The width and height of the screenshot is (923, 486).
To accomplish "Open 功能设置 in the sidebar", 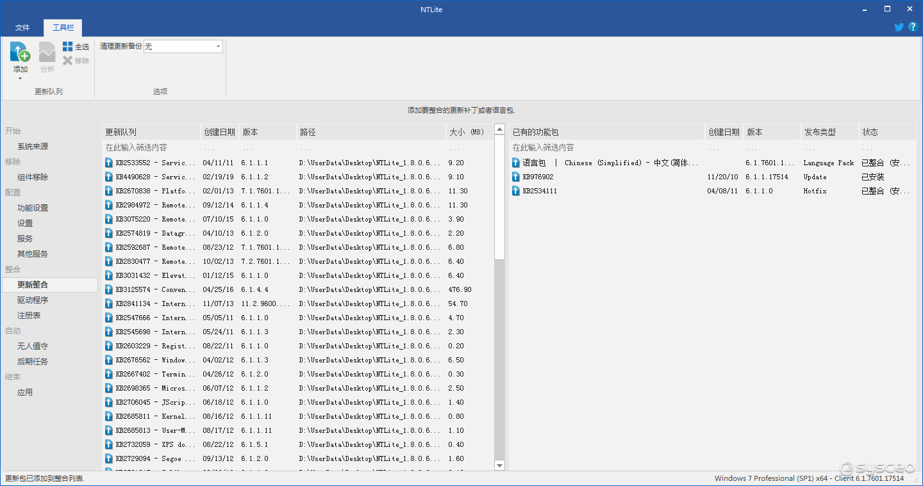I will 33,208.
